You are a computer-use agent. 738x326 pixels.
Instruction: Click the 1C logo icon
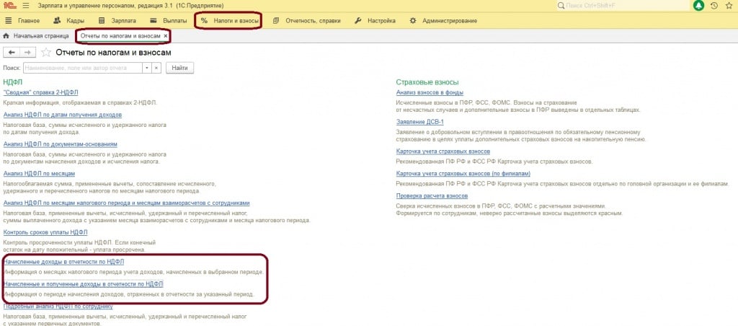pyautogui.click(x=9, y=6)
